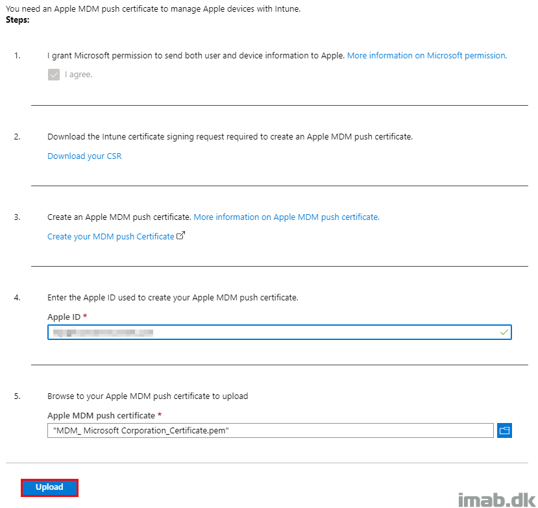Click the green validation checkmark in Apple ID field

[504, 332]
